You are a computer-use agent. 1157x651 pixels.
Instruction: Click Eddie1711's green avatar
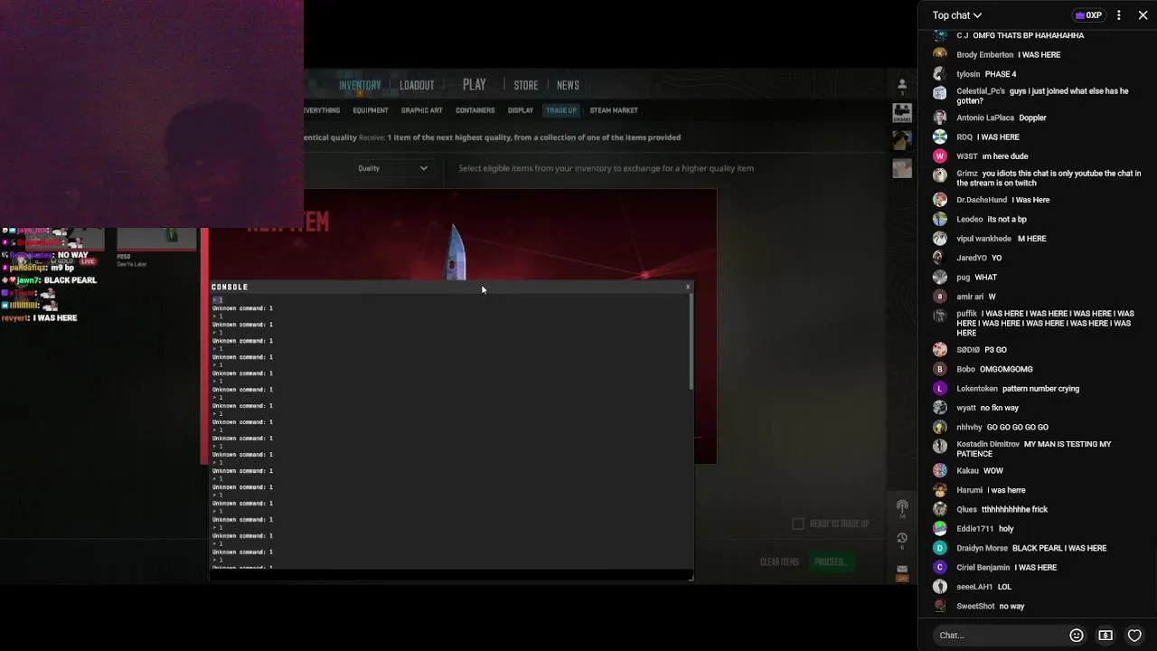940,529
